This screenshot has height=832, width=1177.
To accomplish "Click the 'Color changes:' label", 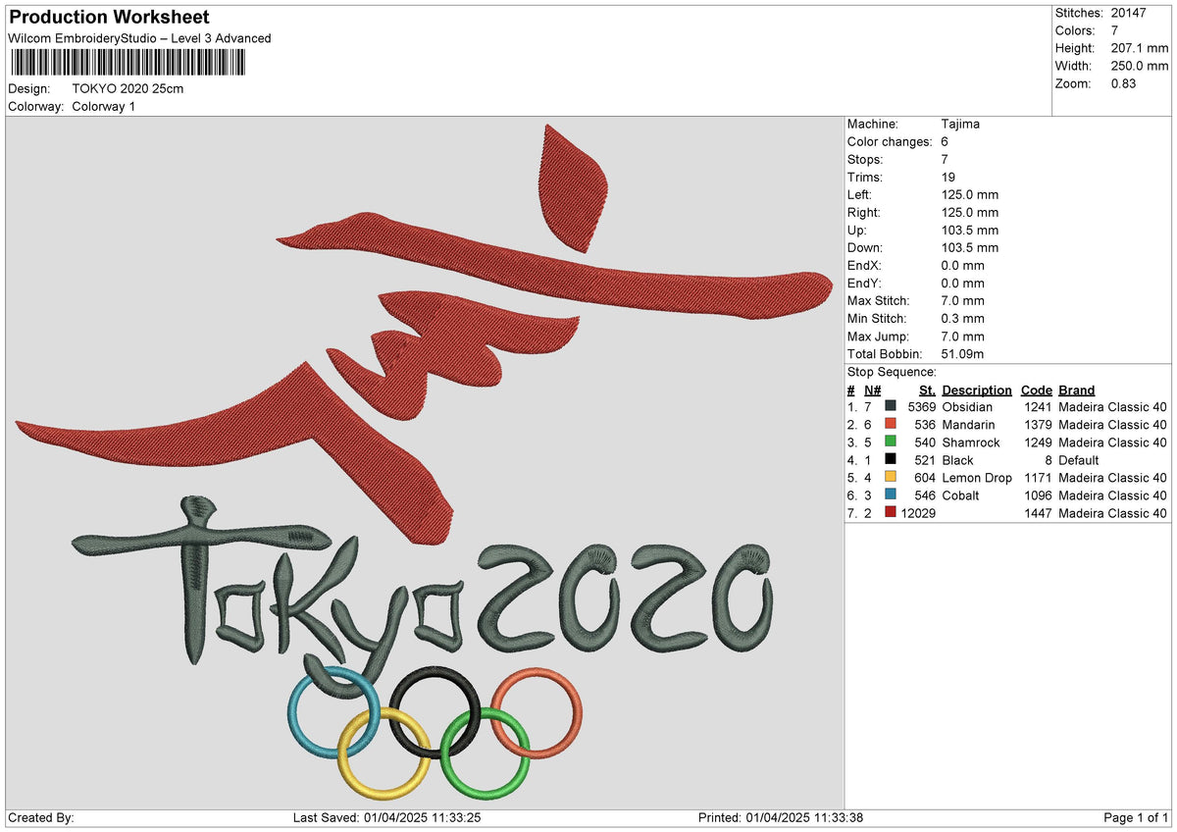I will 890,141.
